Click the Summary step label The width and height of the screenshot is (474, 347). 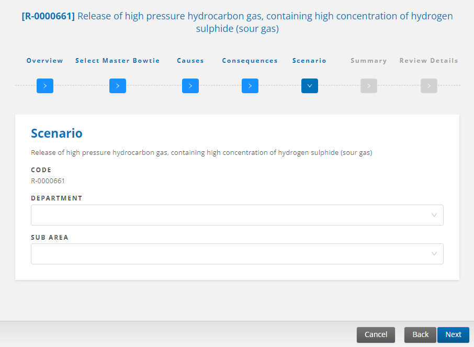369,61
